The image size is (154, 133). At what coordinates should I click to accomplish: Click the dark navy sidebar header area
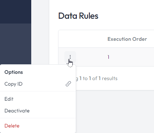pyautogui.click(x=15, y=12)
